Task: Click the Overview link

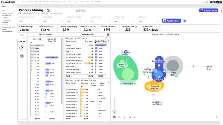Action: click(x=80, y=11)
